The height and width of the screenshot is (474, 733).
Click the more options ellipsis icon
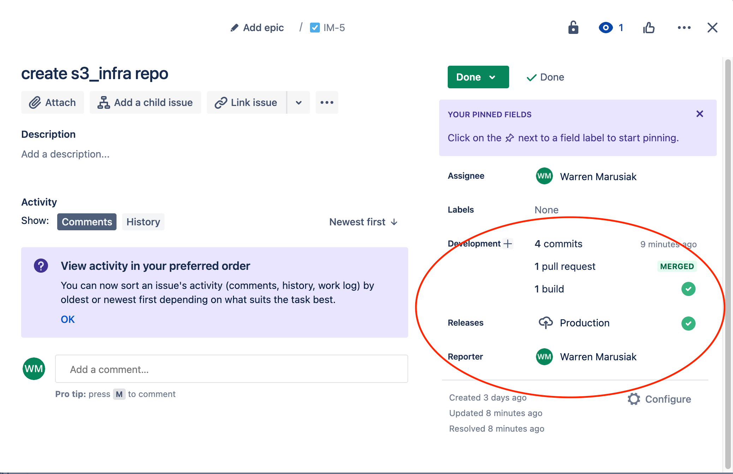tap(684, 27)
